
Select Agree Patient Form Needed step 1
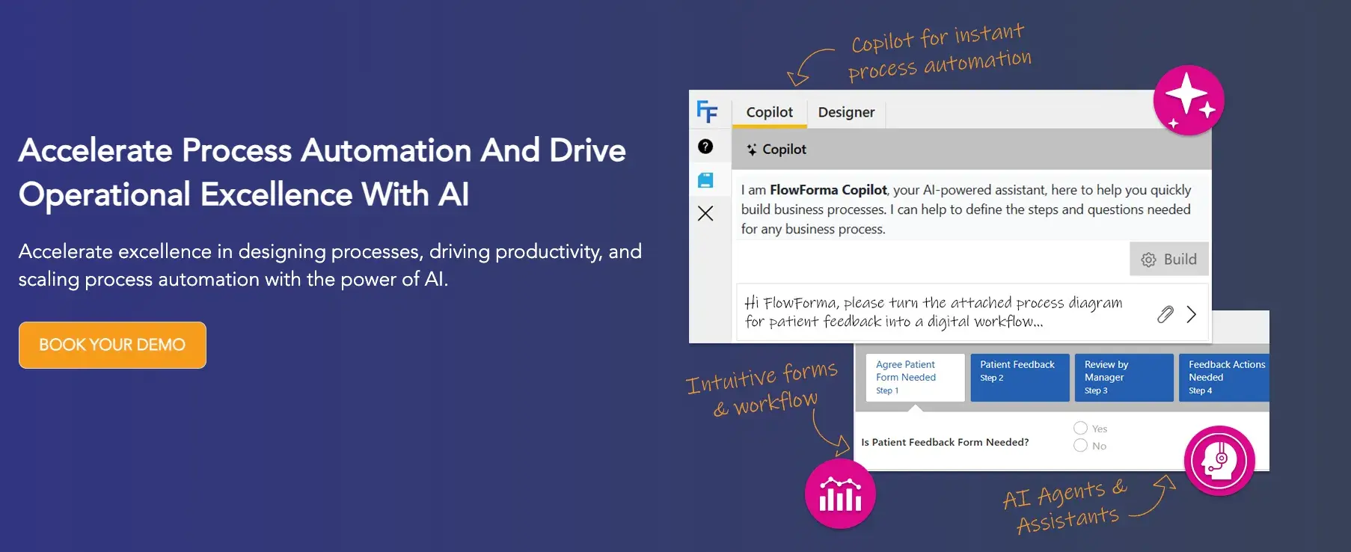coord(915,377)
